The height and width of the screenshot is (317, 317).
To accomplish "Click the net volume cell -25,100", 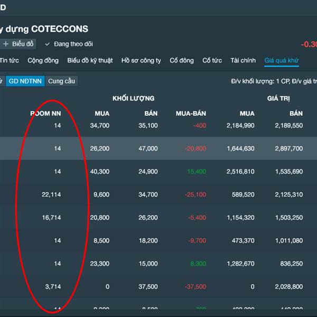I will [195, 194].
